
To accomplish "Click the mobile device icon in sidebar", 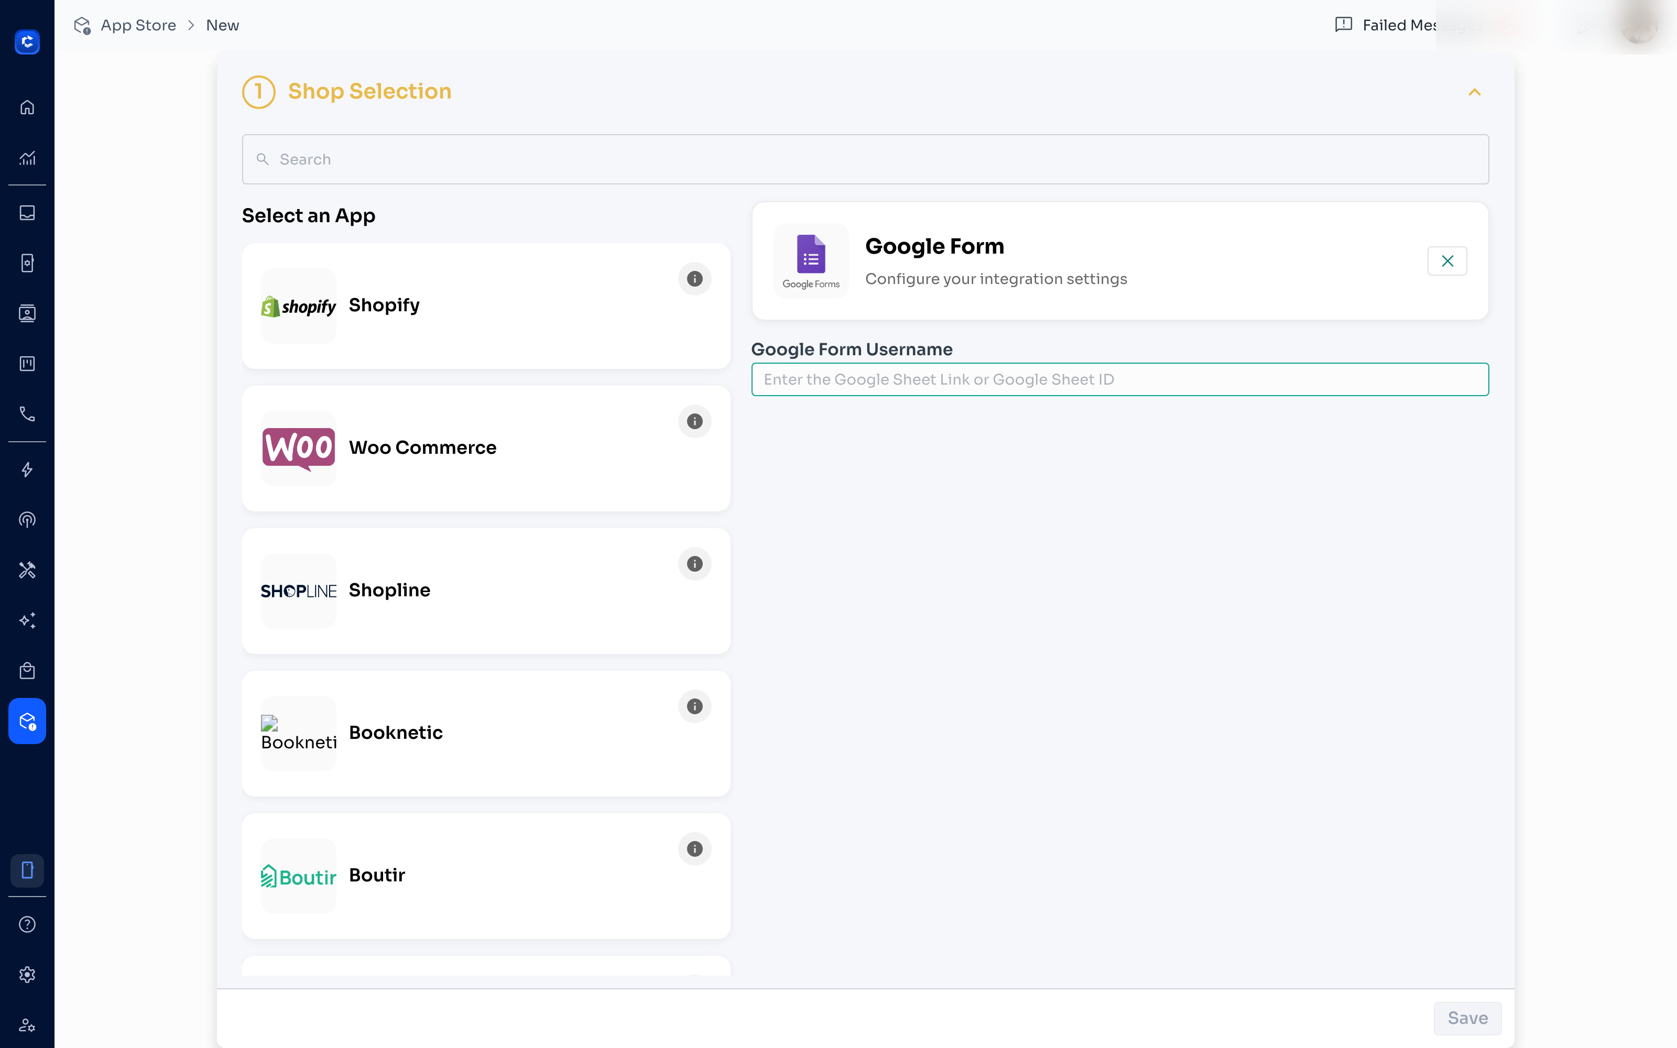I will (x=27, y=870).
